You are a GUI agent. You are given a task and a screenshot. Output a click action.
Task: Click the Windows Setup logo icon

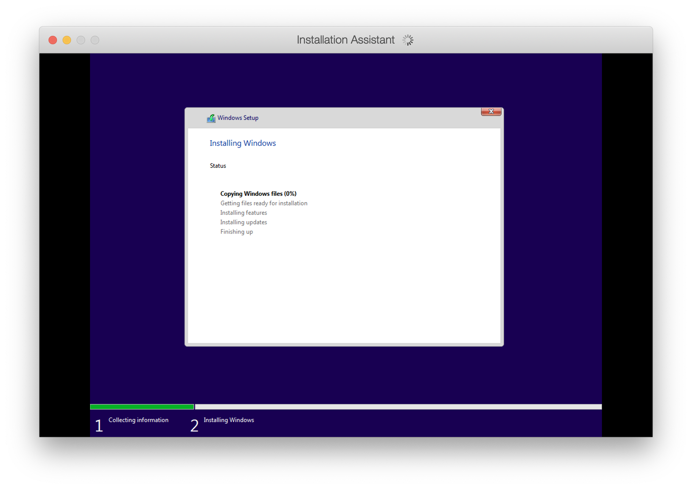(x=211, y=118)
